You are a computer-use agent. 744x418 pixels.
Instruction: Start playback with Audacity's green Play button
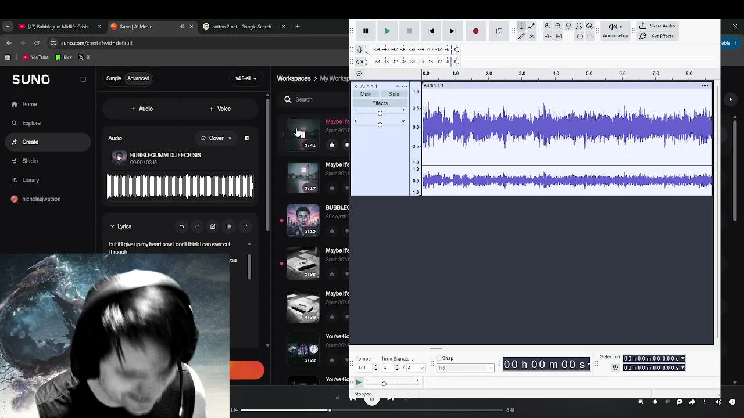[387, 31]
